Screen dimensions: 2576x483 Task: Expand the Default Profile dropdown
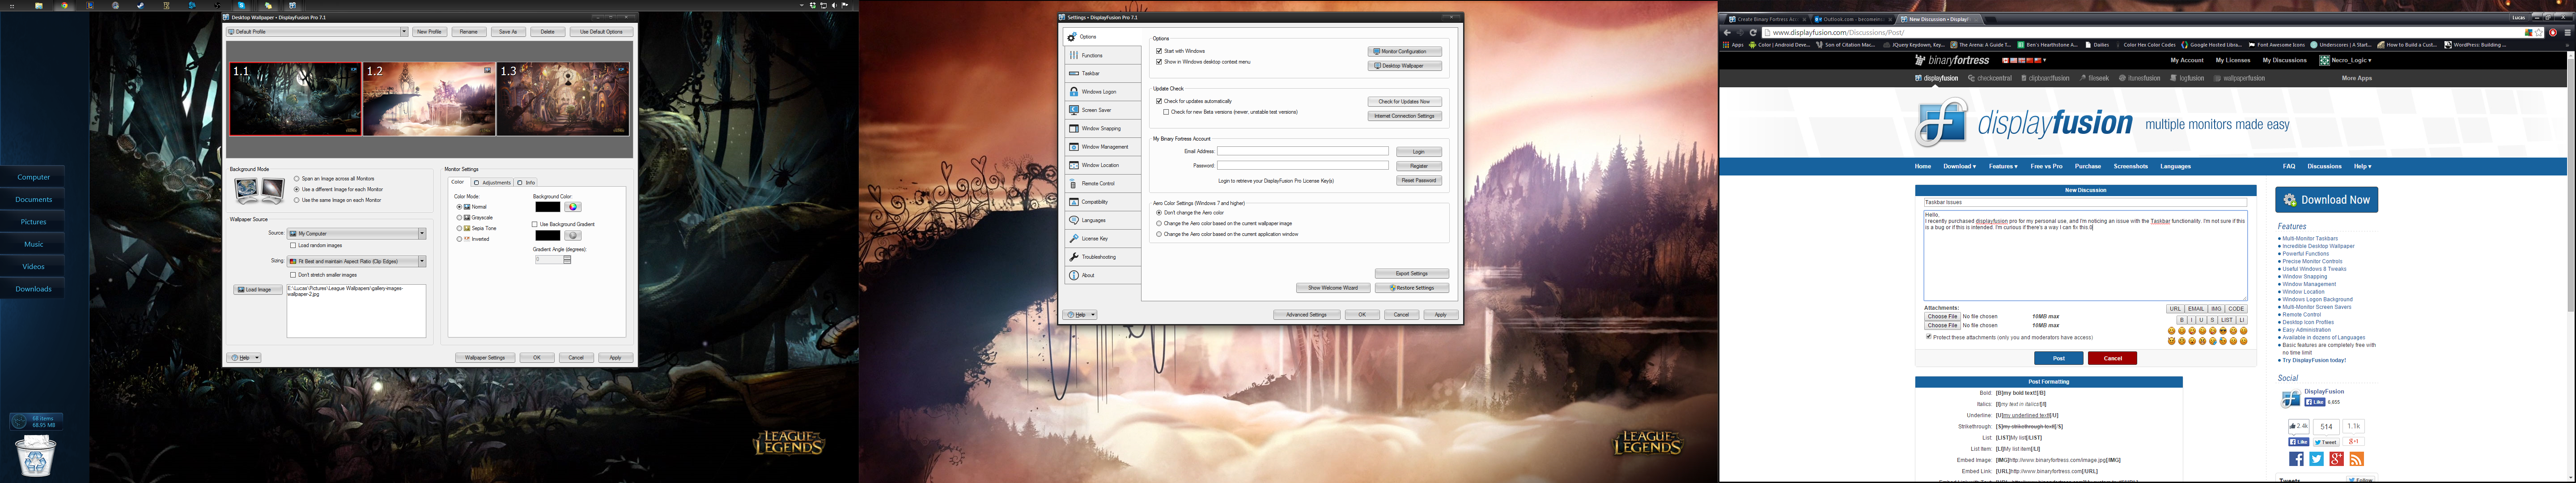pyautogui.click(x=404, y=32)
